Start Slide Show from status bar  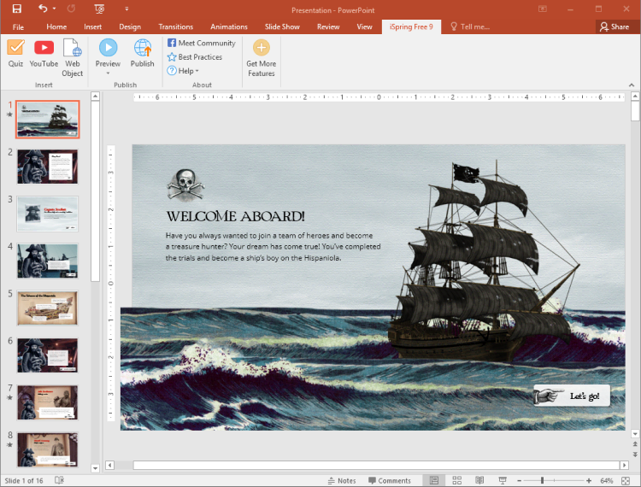(x=502, y=480)
